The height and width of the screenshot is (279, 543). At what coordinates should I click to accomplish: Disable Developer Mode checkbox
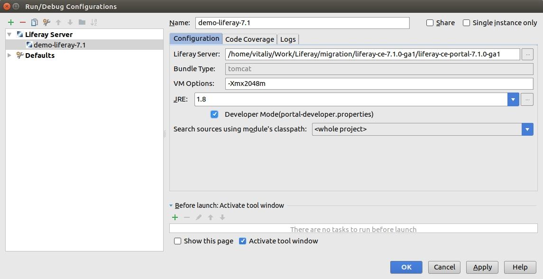[214, 114]
